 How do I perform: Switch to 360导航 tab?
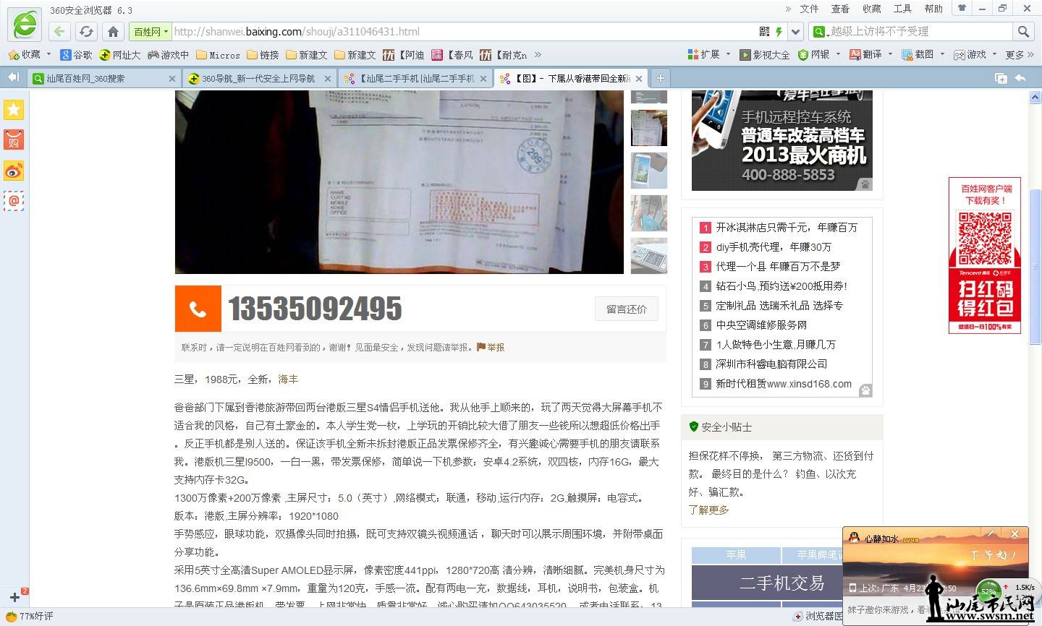click(259, 78)
